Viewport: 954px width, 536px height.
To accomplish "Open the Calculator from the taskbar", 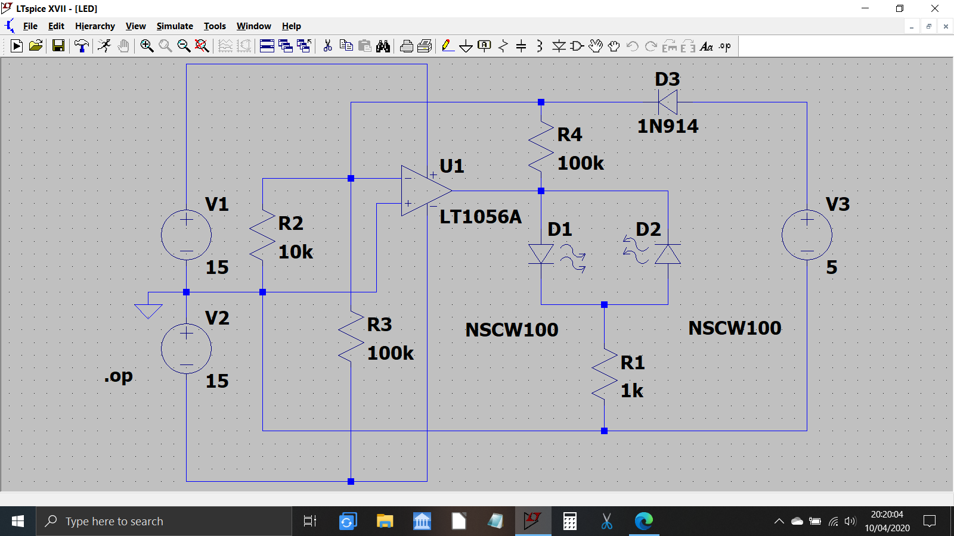I will pyautogui.click(x=570, y=521).
